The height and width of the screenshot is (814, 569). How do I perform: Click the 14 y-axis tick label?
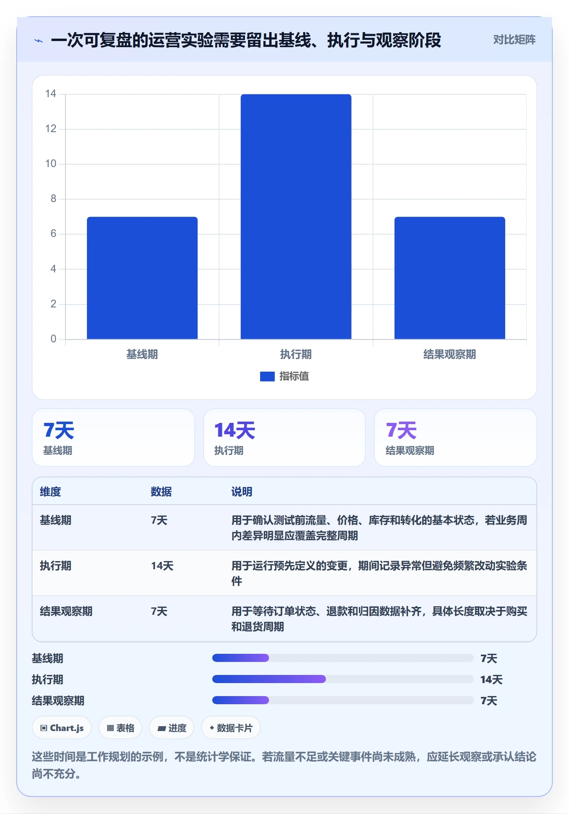[51, 94]
